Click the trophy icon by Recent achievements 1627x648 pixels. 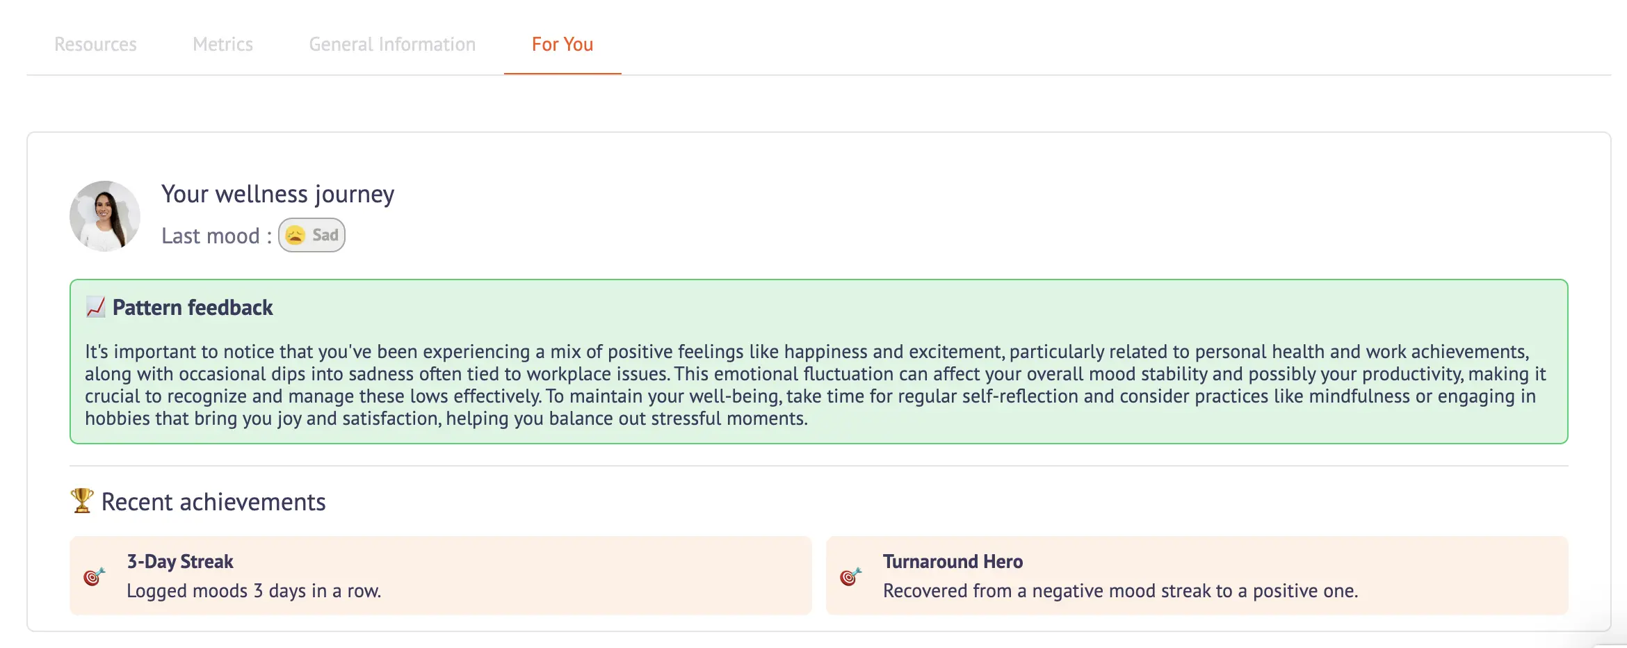tap(82, 501)
